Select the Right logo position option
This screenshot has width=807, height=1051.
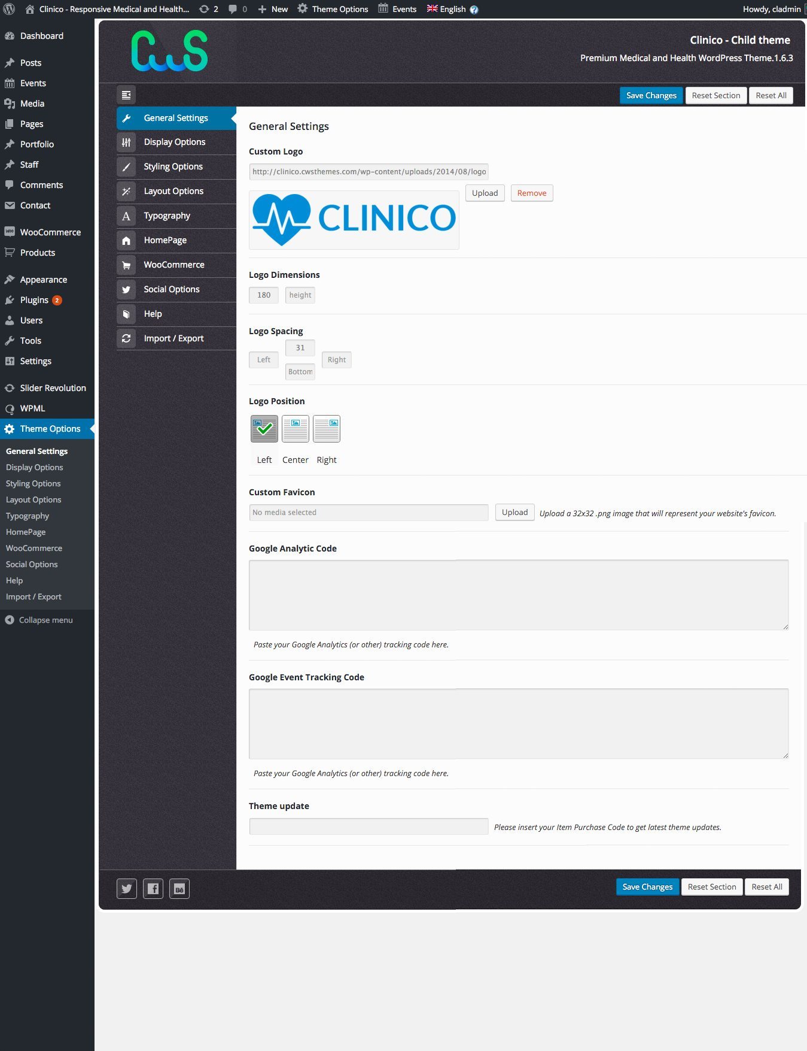[327, 429]
